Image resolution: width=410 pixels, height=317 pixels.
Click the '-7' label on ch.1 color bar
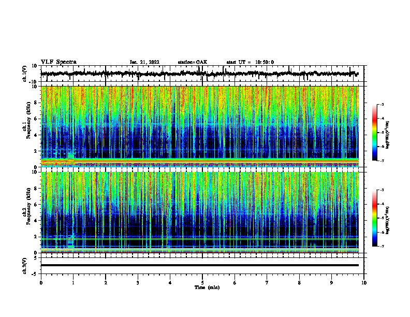382,161
